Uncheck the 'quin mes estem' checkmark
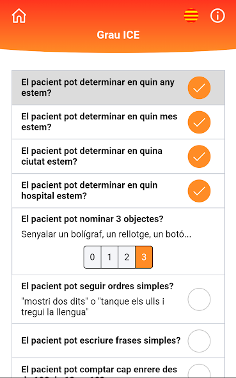 [x=199, y=122]
